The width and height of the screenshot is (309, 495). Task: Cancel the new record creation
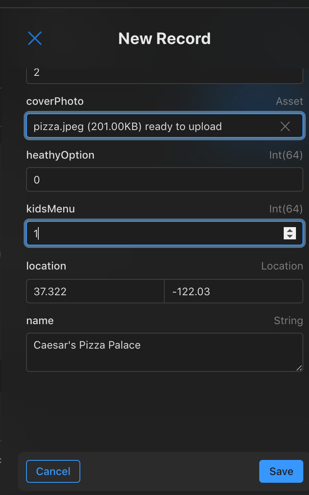pyautogui.click(x=53, y=471)
